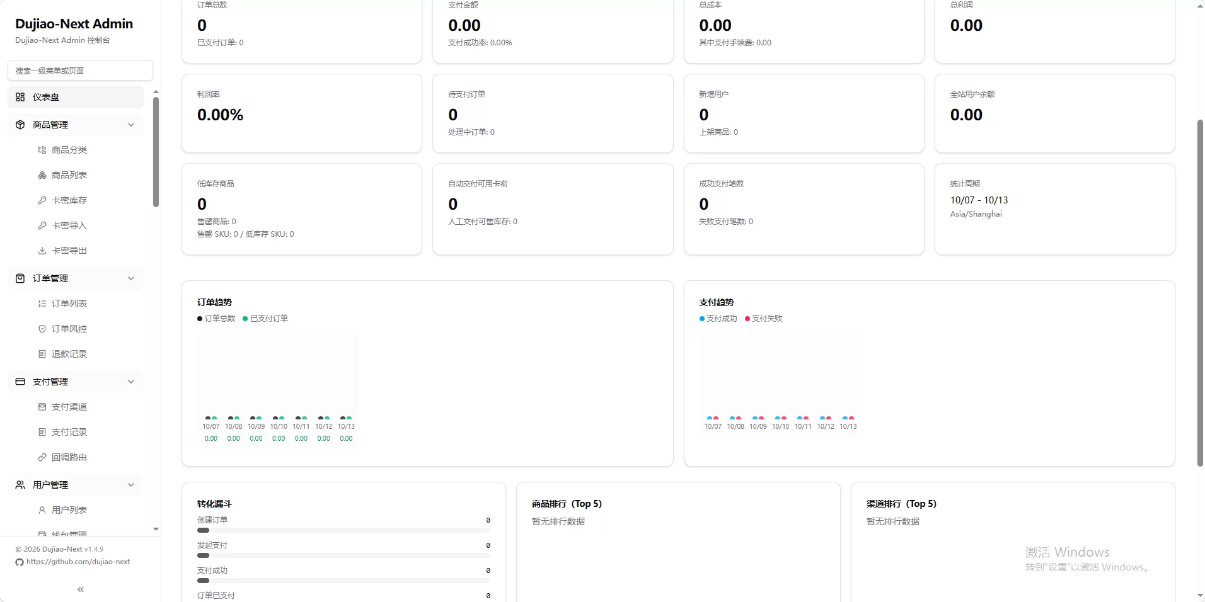Collapse the 用户管理 menu chevron
The image size is (1205, 602).
(131, 485)
